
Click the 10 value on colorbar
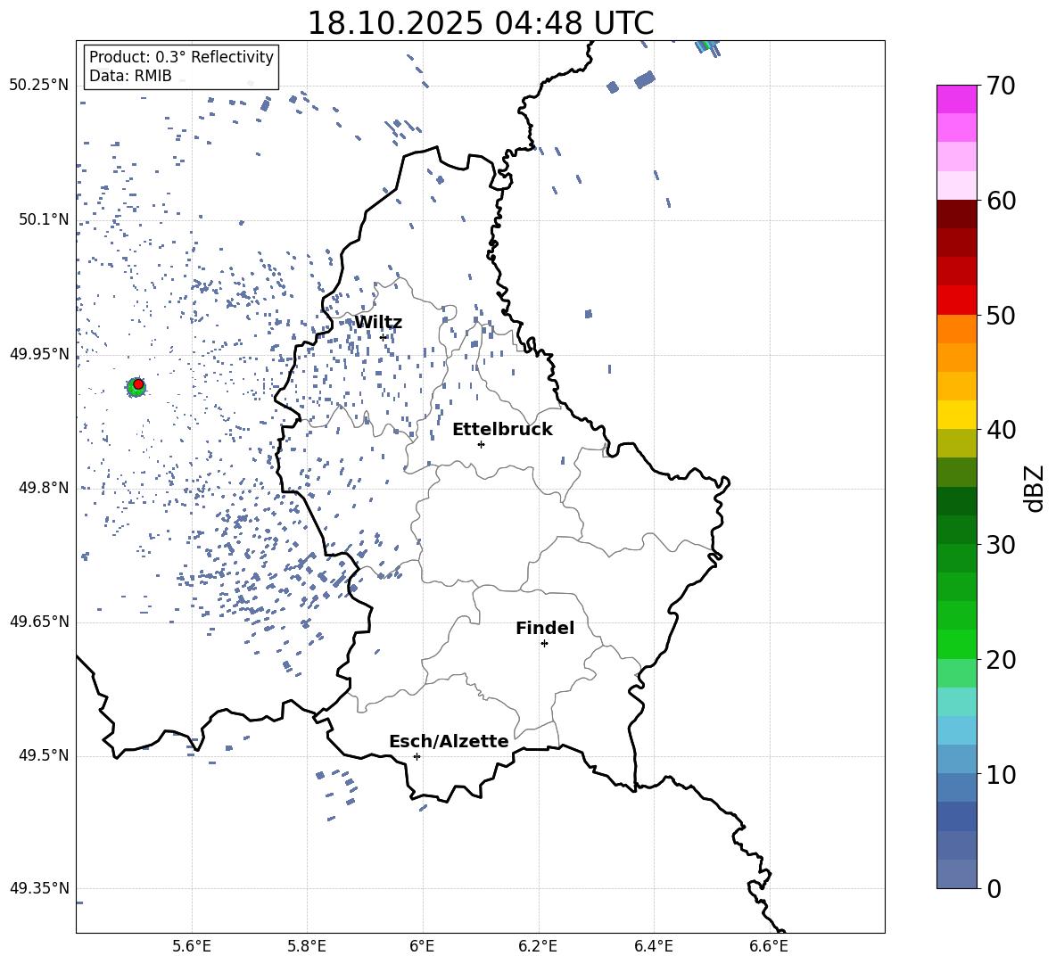[1002, 774]
